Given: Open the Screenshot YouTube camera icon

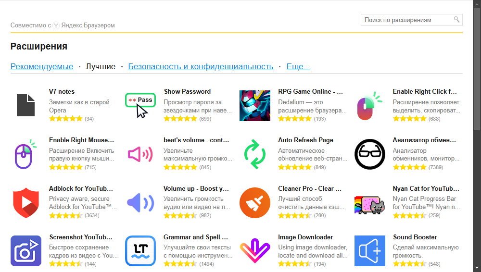Looking at the screenshot, I should pyautogui.click(x=26, y=251).
